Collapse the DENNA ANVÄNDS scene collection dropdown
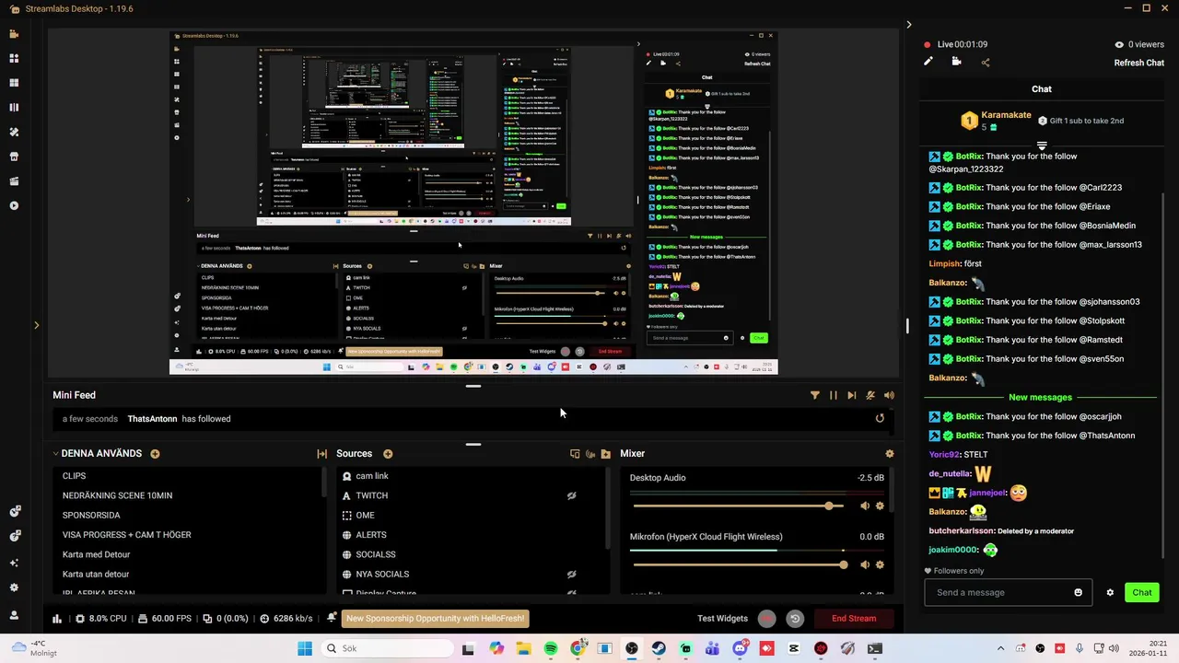 pos(55,454)
